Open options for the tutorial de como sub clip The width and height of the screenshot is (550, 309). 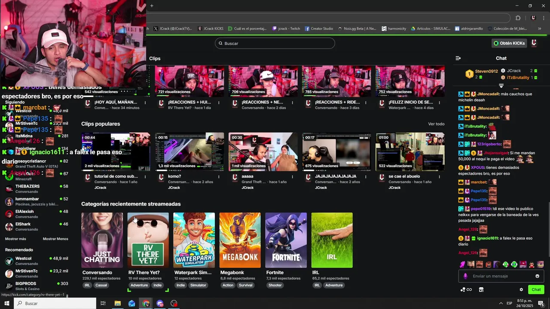(x=145, y=177)
